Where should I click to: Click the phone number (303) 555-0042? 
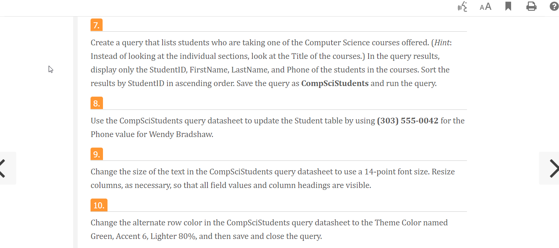pyautogui.click(x=407, y=120)
